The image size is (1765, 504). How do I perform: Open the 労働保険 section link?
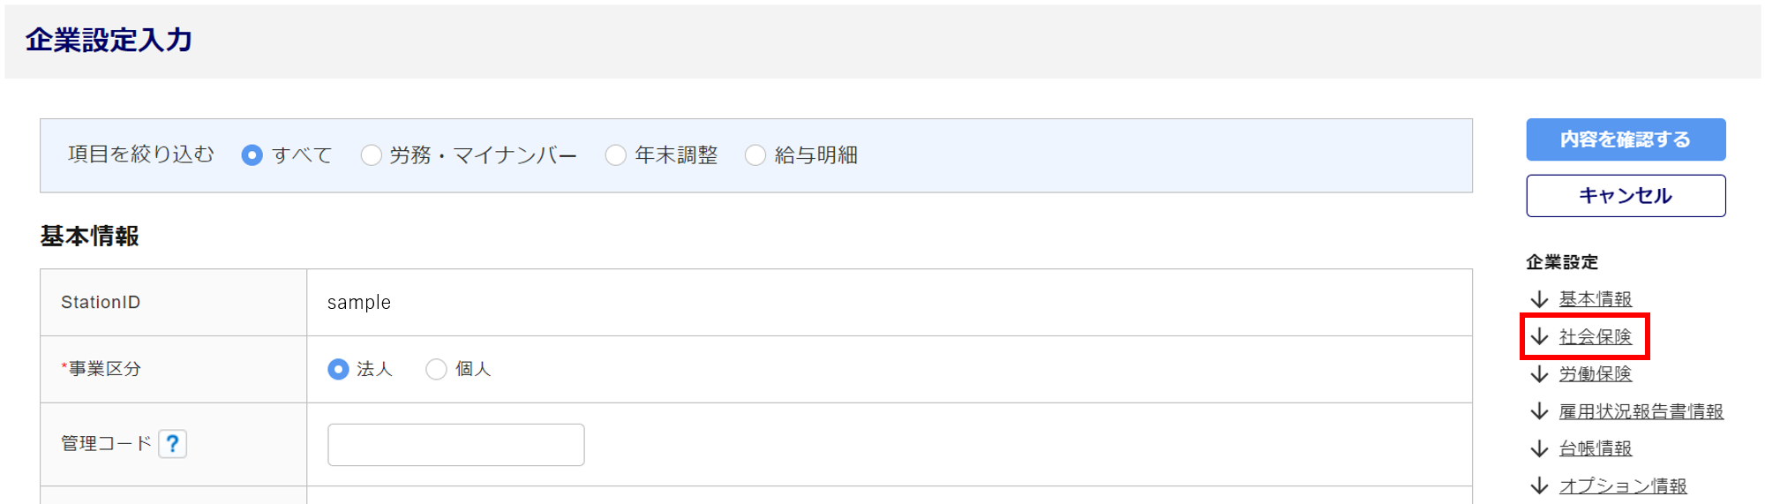pyautogui.click(x=1596, y=374)
